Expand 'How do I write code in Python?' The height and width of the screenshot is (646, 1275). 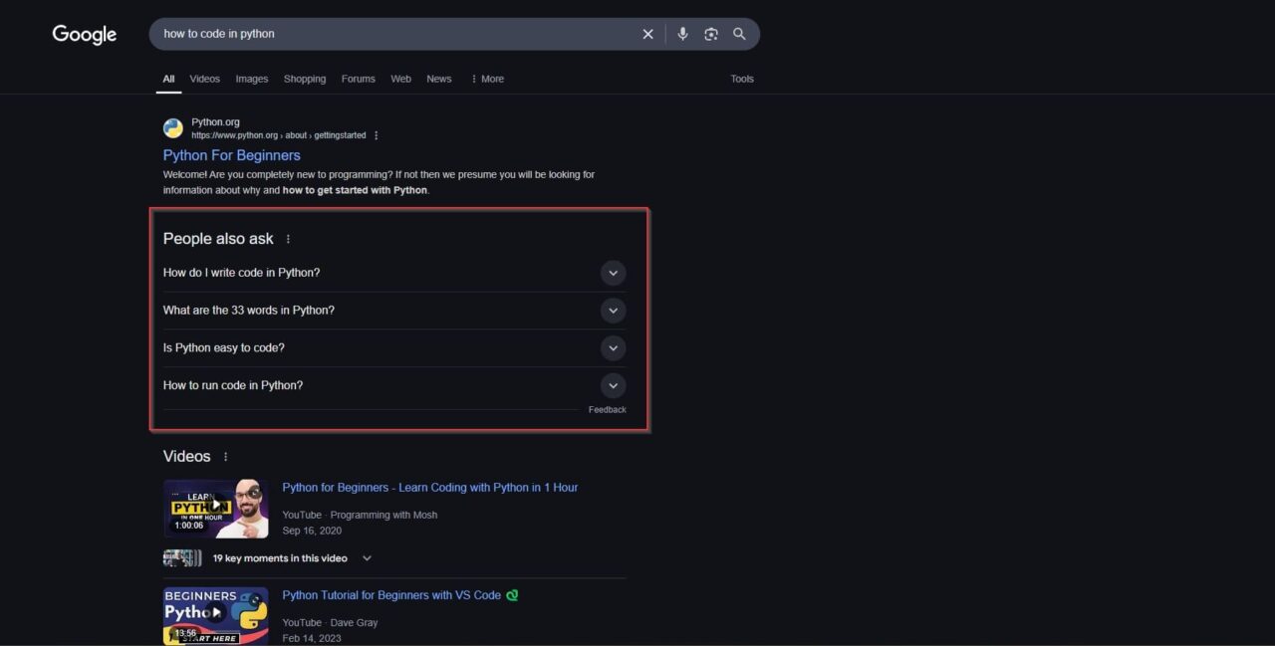pos(613,273)
